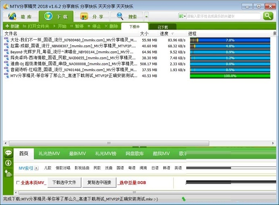Open the 歌库 music library tab
This screenshot has width=279, height=205.
click(x=20, y=17)
